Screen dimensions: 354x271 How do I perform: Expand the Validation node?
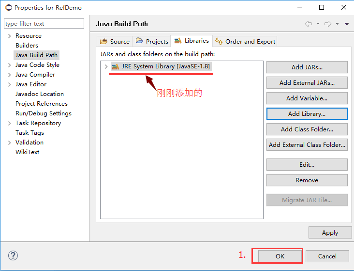click(10, 143)
